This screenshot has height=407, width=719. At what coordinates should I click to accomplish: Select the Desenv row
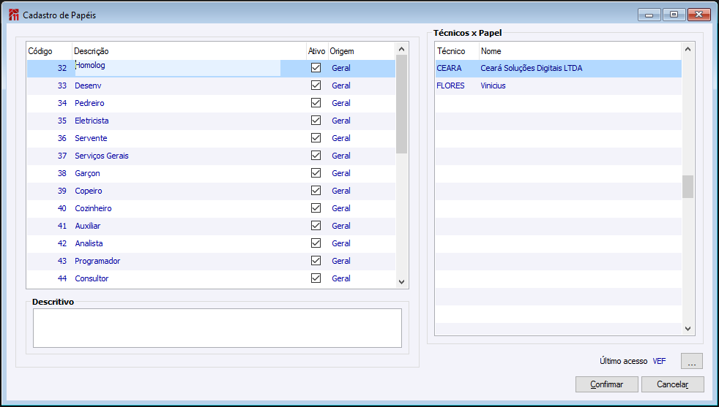point(211,85)
